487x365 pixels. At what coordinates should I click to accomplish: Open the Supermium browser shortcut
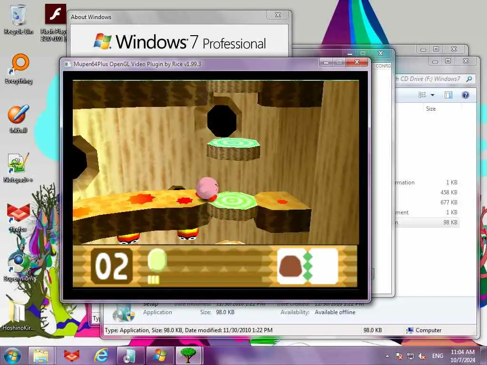[x=19, y=266]
